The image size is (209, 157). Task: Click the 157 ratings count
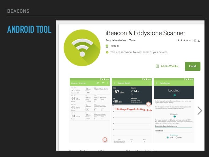click(x=194, y=41)
